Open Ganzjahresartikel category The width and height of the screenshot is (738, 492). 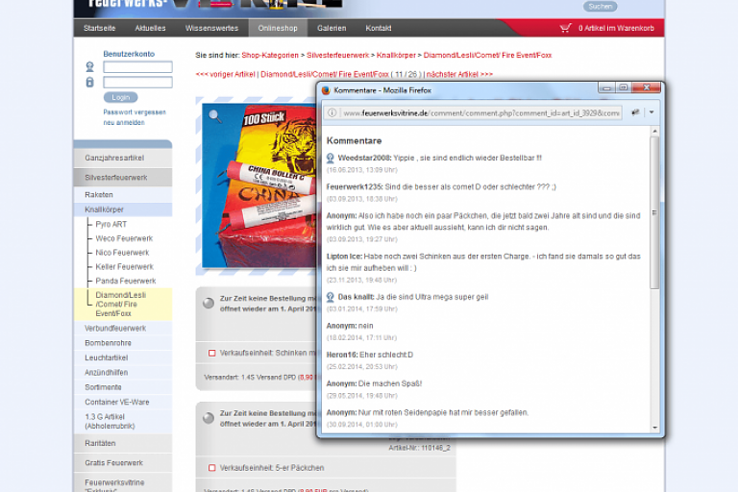click(x=123, y=159)
